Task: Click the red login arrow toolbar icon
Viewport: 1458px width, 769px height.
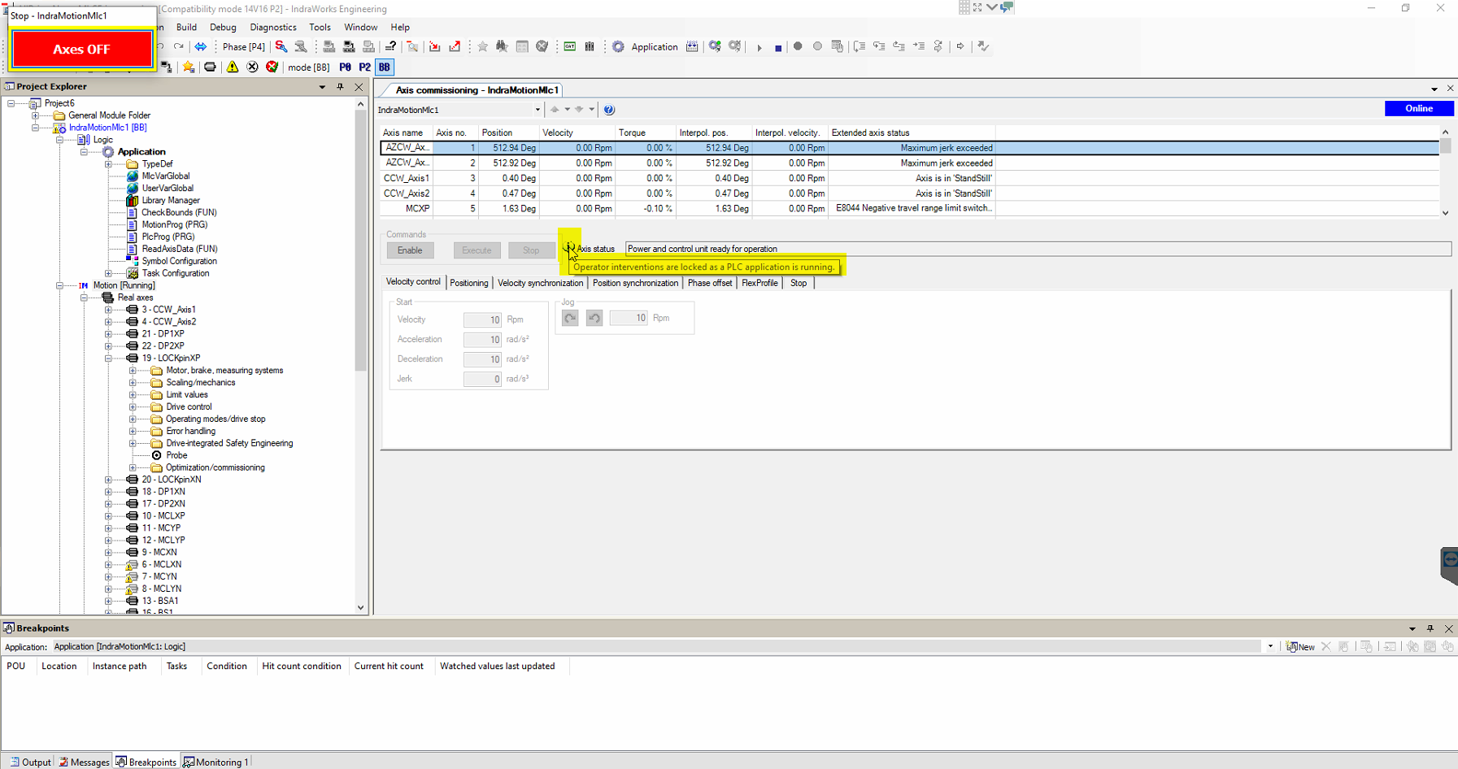Action: (435, 47)
